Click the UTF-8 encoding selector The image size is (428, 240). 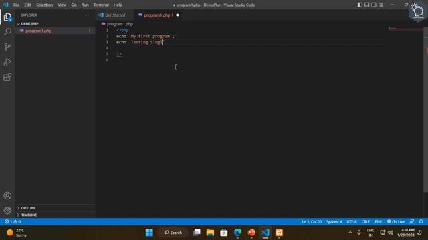pos(352,222)
